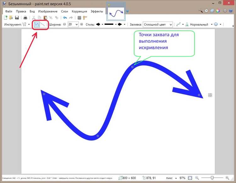Open the пикс units selector in status bar

[171, 178]
